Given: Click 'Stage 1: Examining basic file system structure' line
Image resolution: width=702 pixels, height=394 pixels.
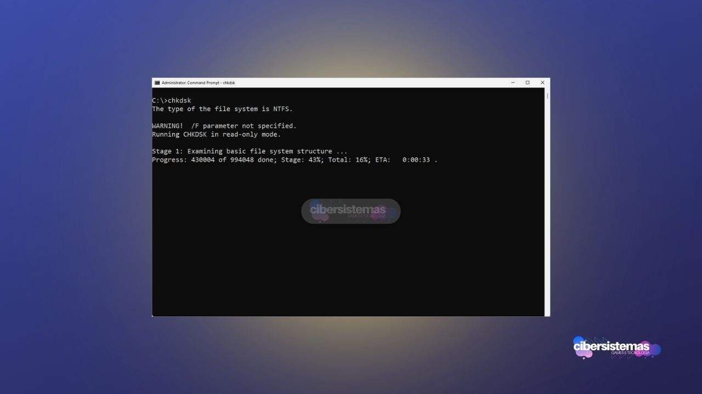Looking at the screenshot, I should tap(250, 151).
